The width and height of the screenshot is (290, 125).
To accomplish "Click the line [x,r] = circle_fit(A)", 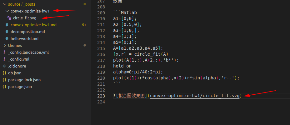I will coord(141,54).
